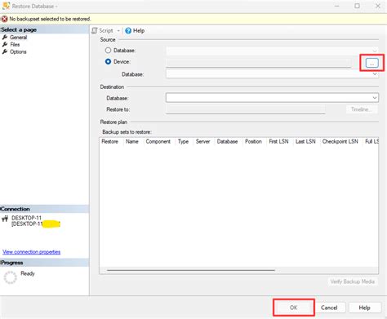Image resolution: width=387 pixels, height=319 pixels.
Task: Click the Device path input field
Action: (259, 63)
